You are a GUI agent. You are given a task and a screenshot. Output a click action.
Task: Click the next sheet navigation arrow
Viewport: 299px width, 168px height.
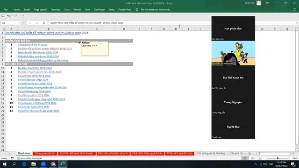[9, 154]
